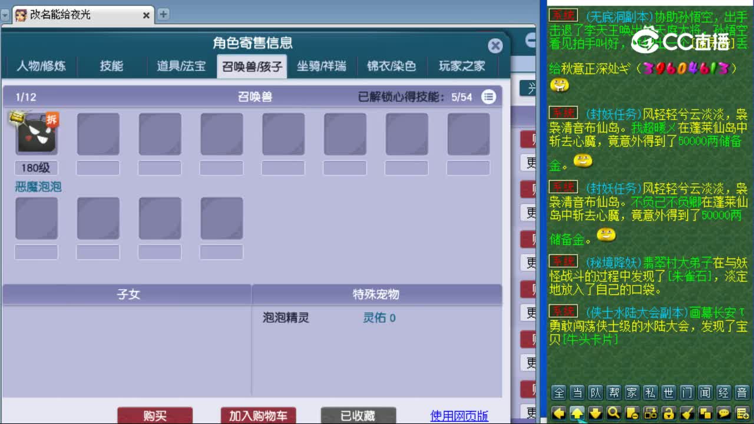Image resolution: width=754 pixels, height=424 pixels.
Task: Switch to the 技能 tab
Action: [x=111, y=66]
